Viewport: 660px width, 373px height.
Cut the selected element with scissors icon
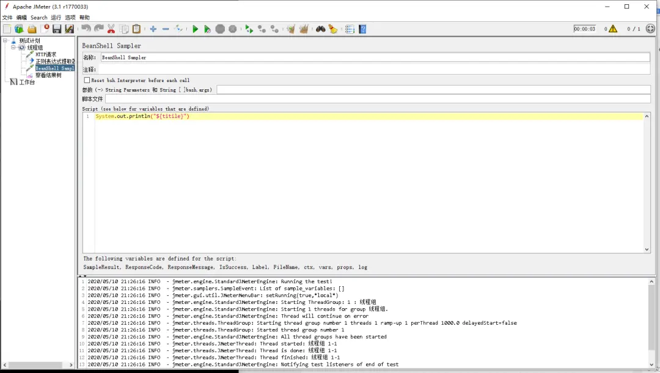111,29
